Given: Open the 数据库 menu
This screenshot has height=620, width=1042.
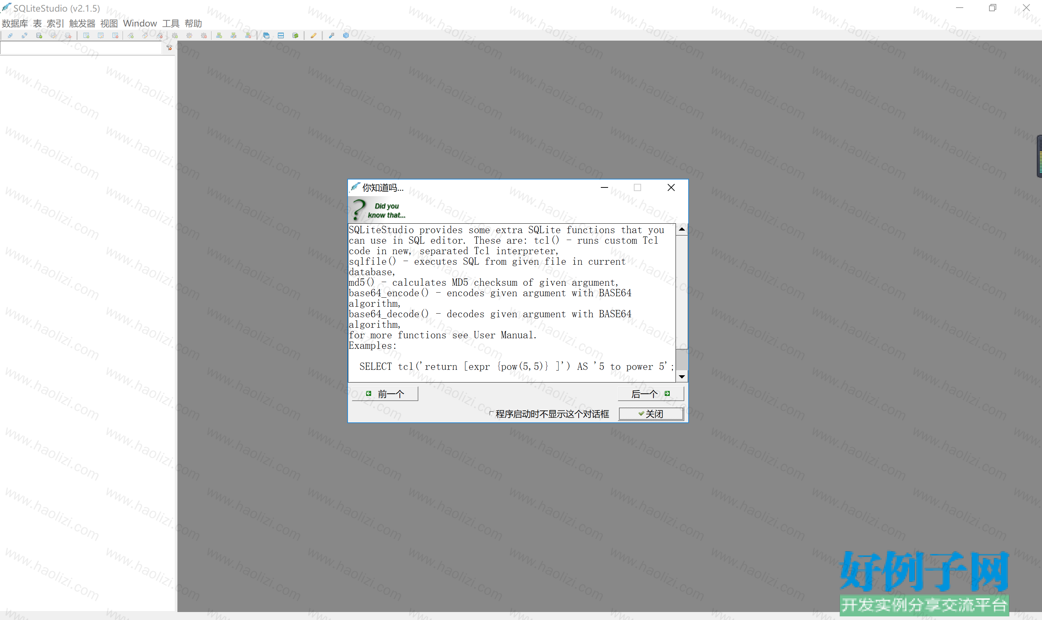Looking at the screenshot, I should coord(15,24).
